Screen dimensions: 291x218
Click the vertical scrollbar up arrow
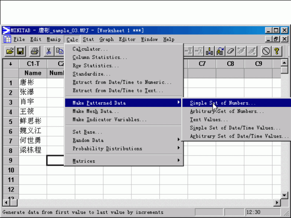(285, 63)
